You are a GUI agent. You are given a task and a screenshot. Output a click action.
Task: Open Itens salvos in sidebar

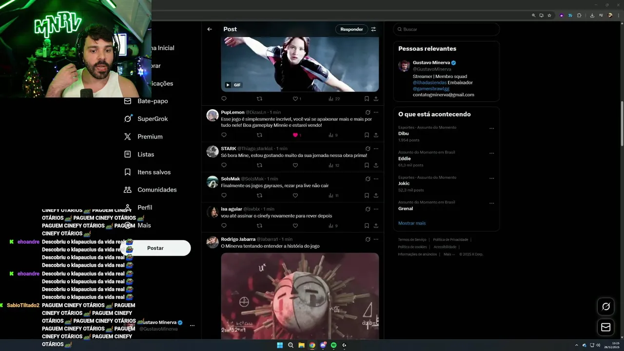[x=147, y=172]
